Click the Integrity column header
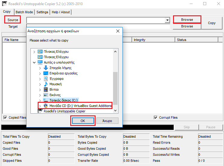Image resolution: width=224 pixels, height=166 pixels. 153,40
